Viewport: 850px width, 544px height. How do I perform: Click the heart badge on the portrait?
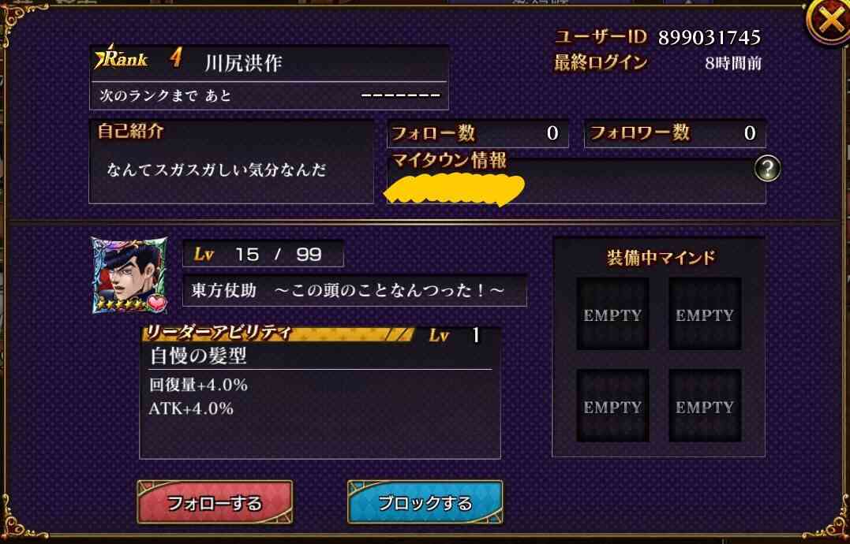coord(157,303)
